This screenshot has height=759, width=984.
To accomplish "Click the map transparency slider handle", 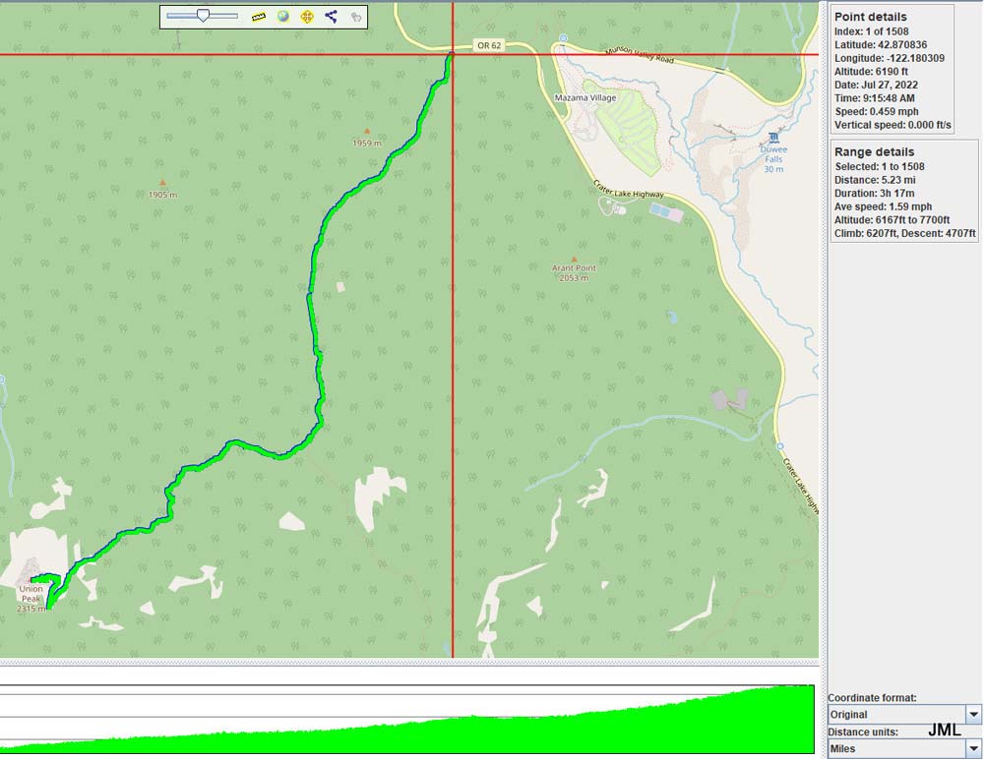I will 203,16.
